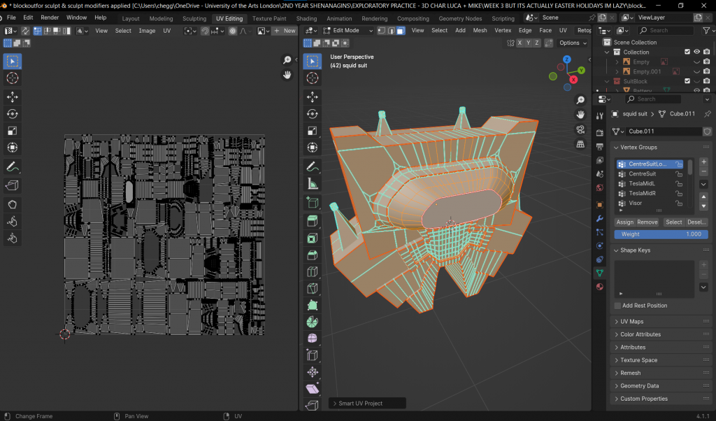
Task: Click the Select vertex group button
Action: coord(673,222)
